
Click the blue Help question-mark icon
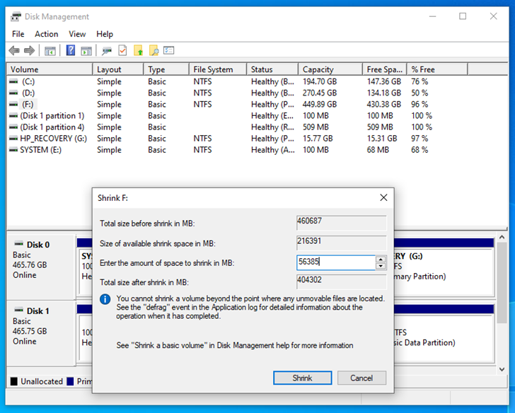click(71, 50)
